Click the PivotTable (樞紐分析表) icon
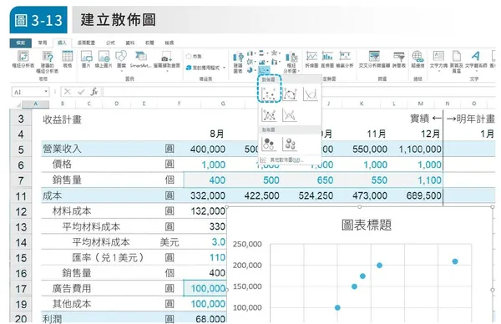501x324 pixels. tap(23, 56)
